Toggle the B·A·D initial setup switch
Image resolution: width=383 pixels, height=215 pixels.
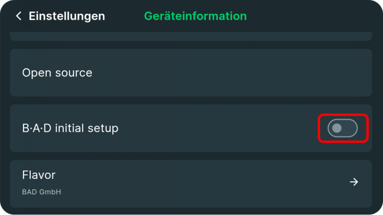click(x=343, y=128)
